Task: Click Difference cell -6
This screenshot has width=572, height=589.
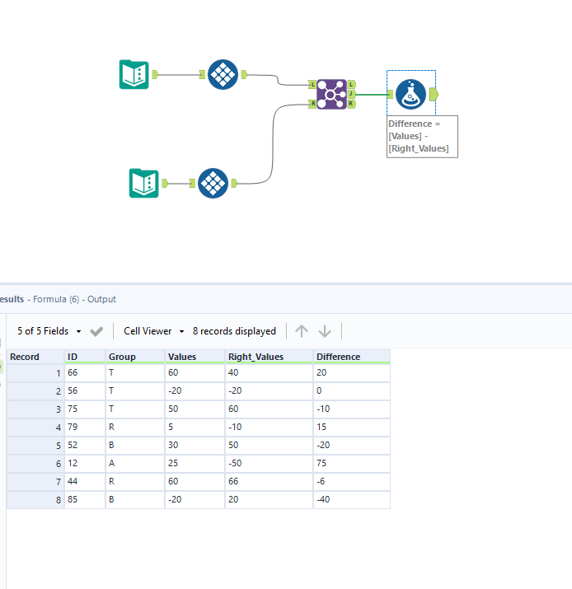Action: (x=352, y=482)
